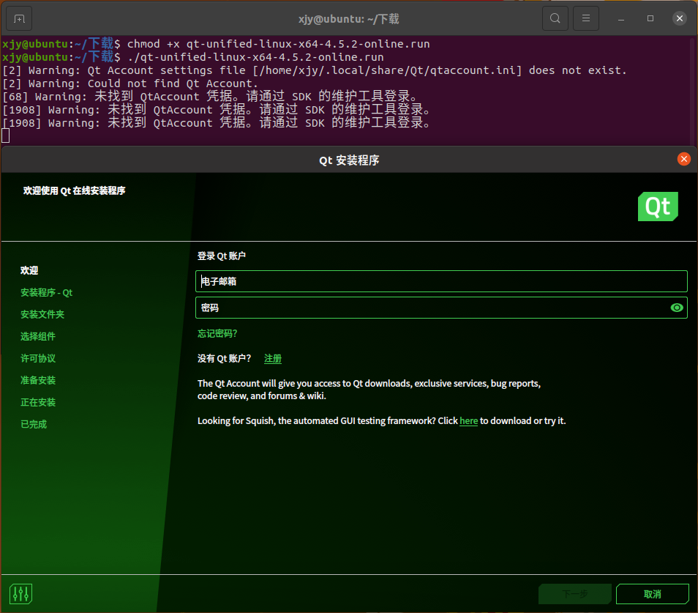
Task: Click the 'The Qt Account will give you access' paragraph
Action: (x=369, y=390)
